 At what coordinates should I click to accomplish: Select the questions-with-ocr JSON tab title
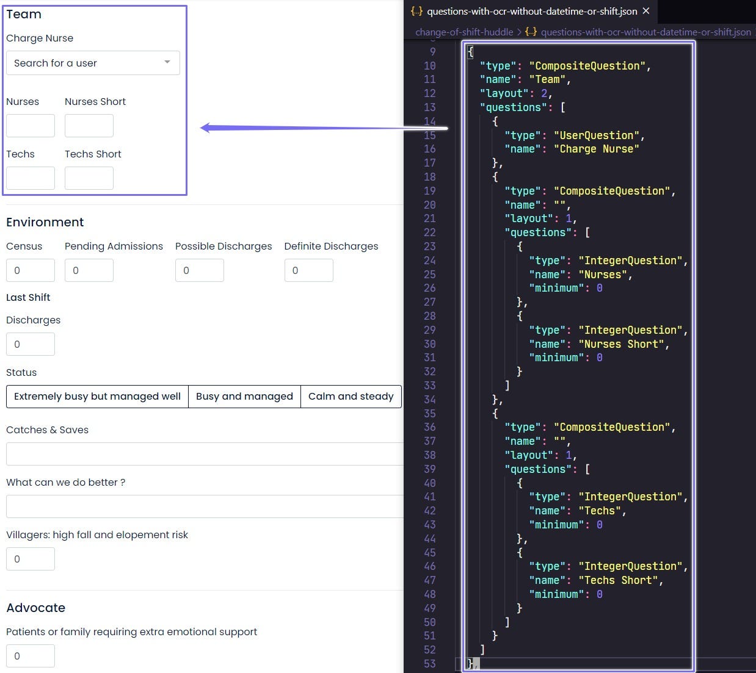[531, 11]
